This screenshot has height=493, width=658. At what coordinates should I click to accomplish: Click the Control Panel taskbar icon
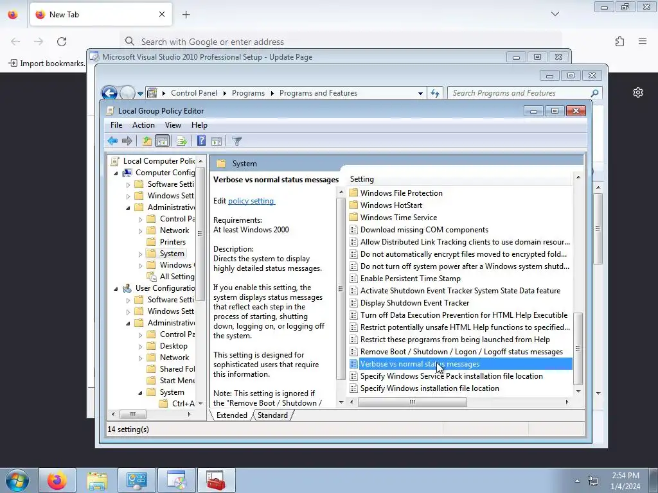click(137, 480)
